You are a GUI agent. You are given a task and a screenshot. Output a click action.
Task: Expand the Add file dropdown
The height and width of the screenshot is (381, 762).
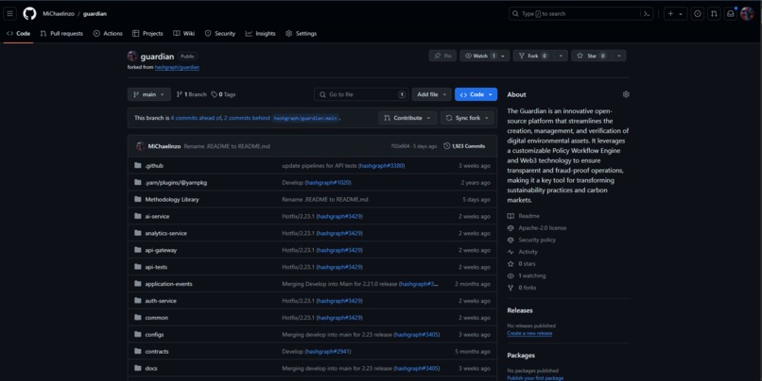tap(431, 94)
